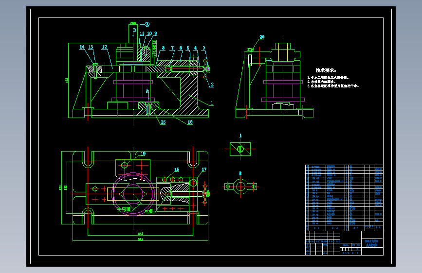This screenshot has height=273, width=422.
Task: Click part number label 5
Action: (x=188, y=48)
